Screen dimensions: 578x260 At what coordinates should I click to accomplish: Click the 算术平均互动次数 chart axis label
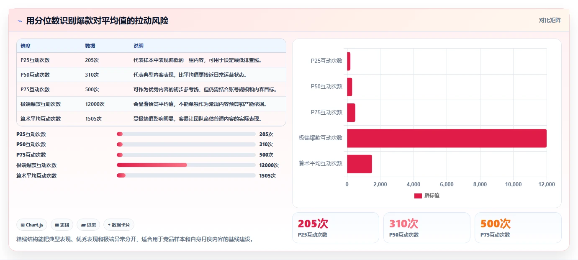321,163
